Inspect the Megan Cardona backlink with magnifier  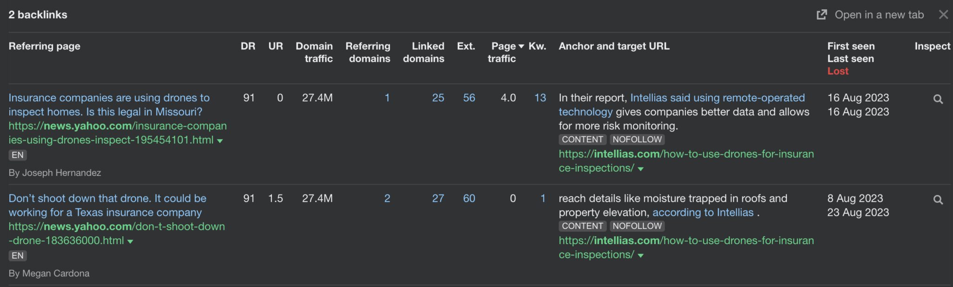(x=938, y=200)
